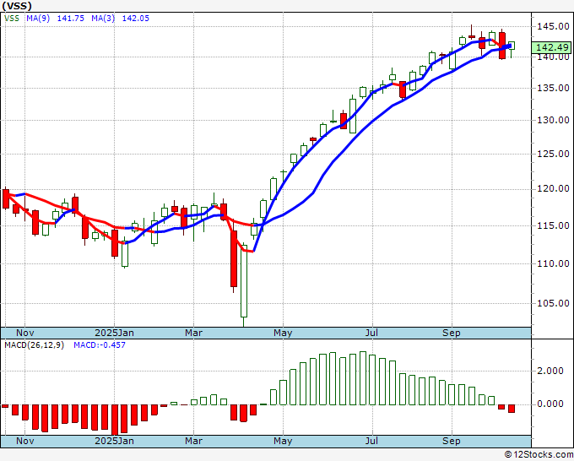This screenshot has width=574, height=461.
Task: Click the 145.00 price axis label
Action: pos(553,26)
